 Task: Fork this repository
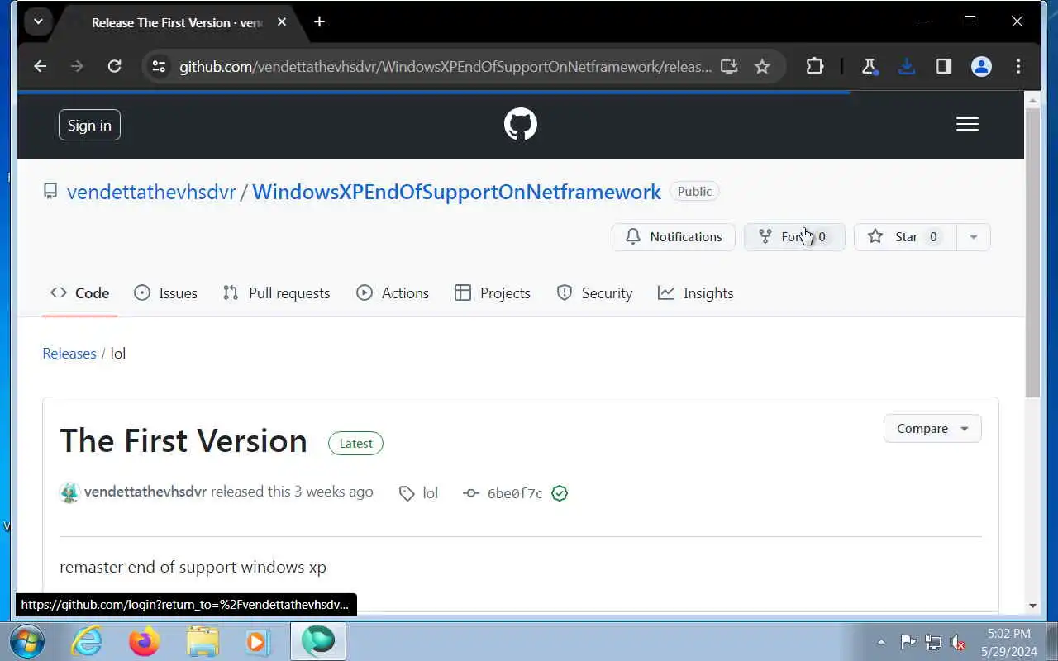coord(794,237)
